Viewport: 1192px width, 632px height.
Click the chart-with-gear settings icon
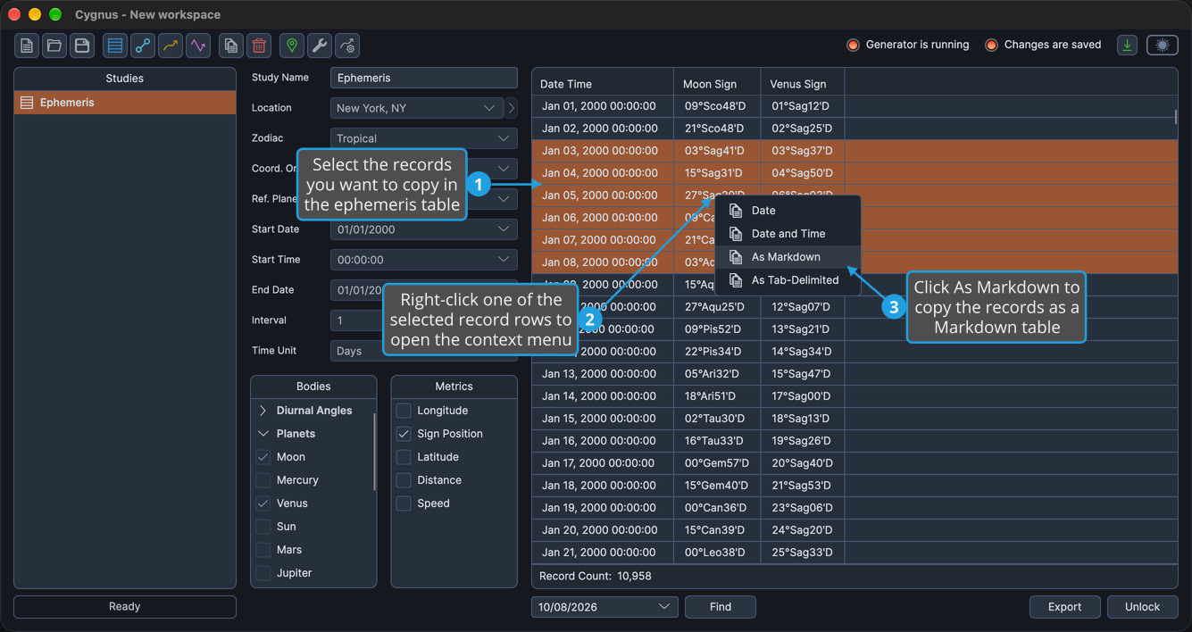pyautogui.click(x=347, y=46)
